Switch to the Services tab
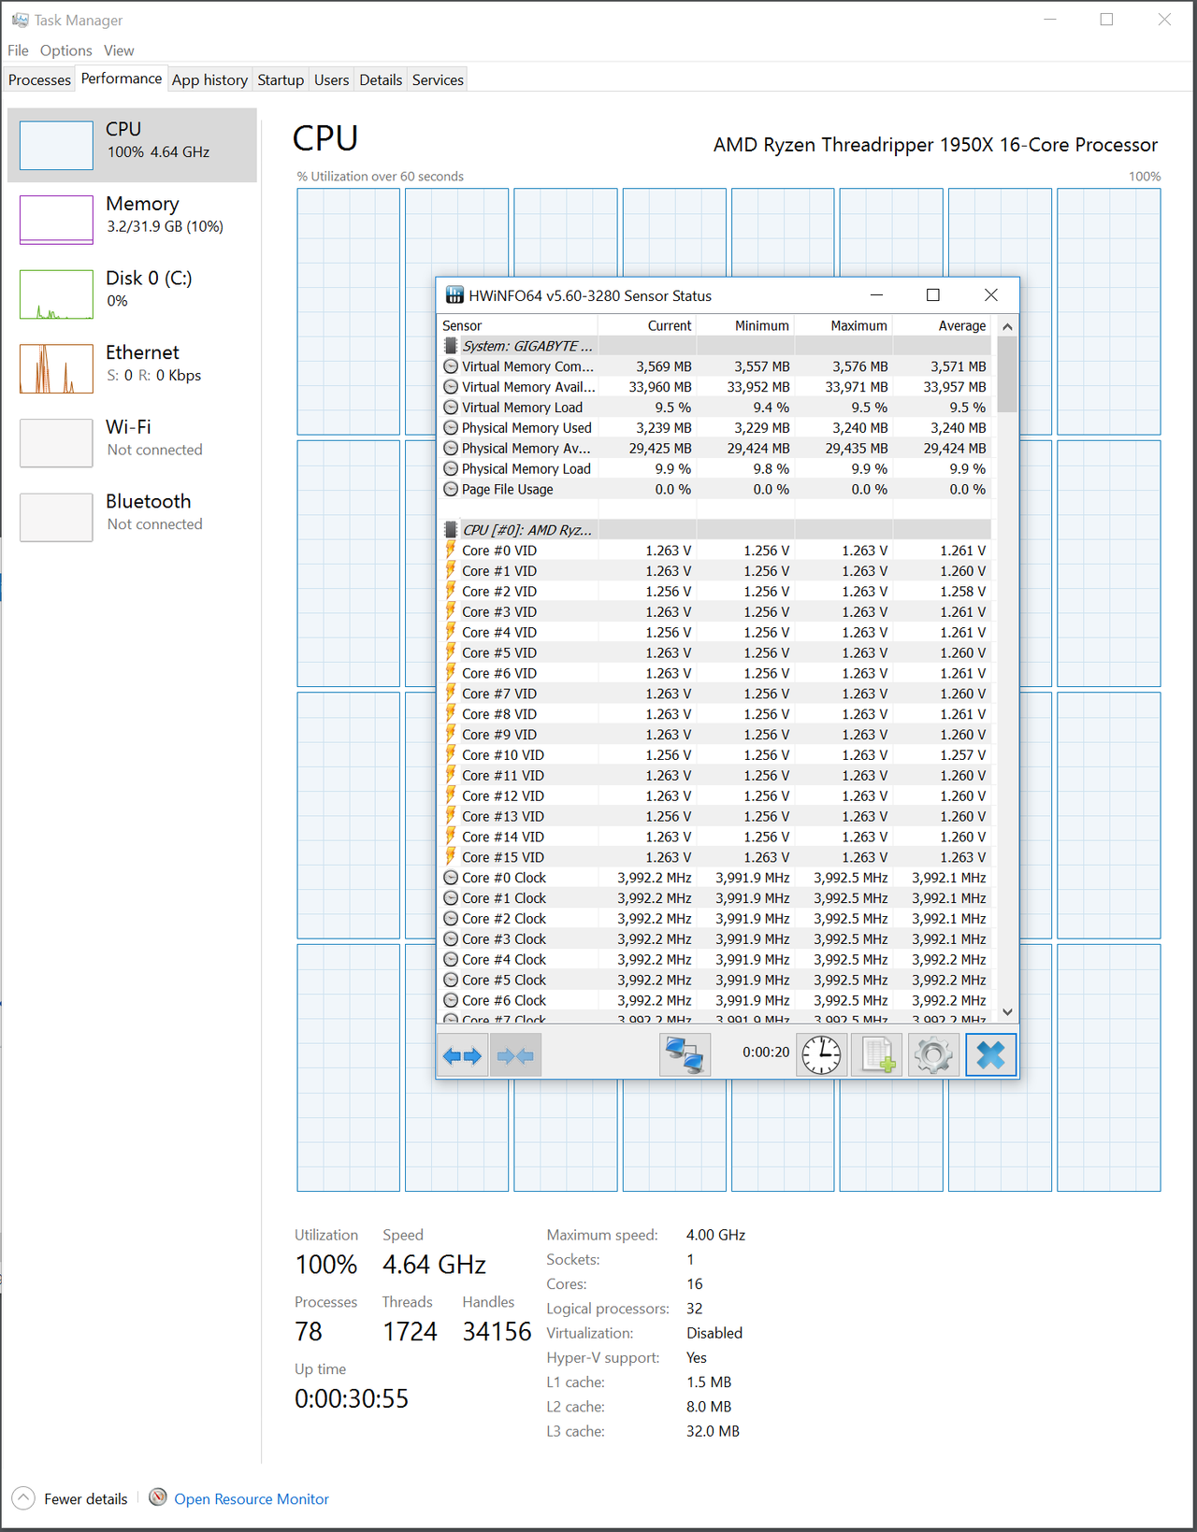 point(438,80)
